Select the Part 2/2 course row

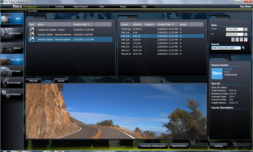[x=162, y=47]
